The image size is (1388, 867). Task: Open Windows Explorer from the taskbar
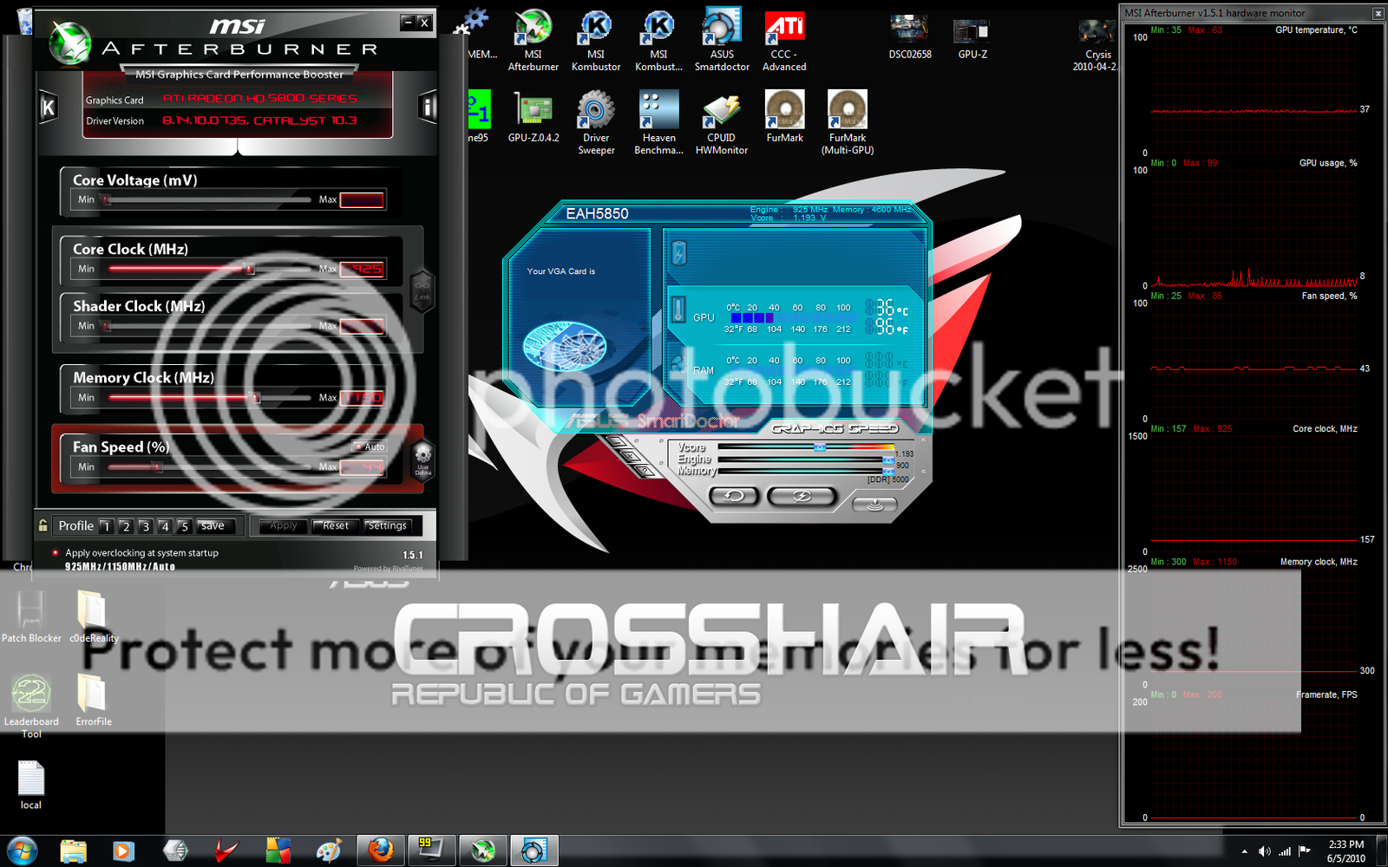click(74, 851)
